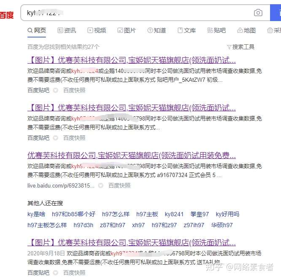Image resolution: width=281 pixels, height=279 pixels.
Task: Open first 【图片】优赛芙科技 result title
Action: point(132,60)
